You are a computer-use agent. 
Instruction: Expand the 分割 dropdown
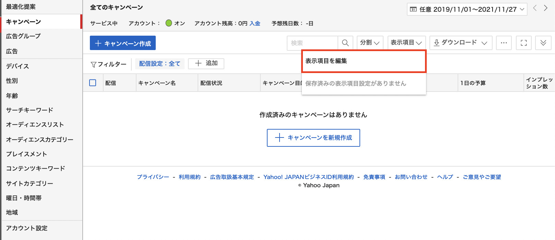[x=370, y=43]
